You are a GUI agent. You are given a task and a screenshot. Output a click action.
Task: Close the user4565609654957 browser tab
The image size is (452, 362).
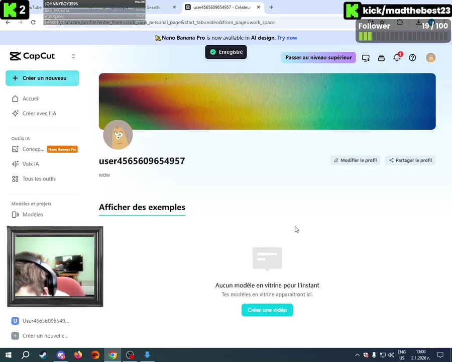(x=259, y=7)
